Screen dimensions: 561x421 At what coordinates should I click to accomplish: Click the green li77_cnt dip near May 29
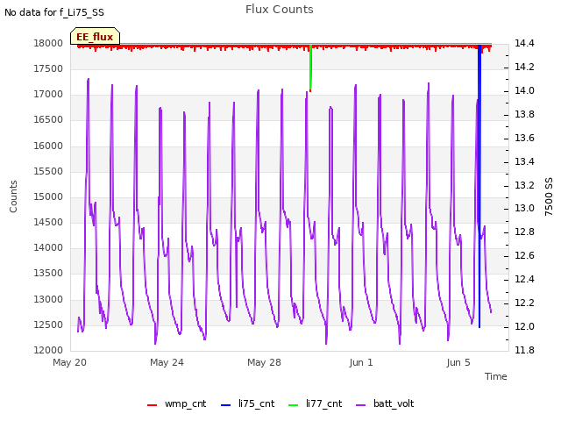click(310, 68)
